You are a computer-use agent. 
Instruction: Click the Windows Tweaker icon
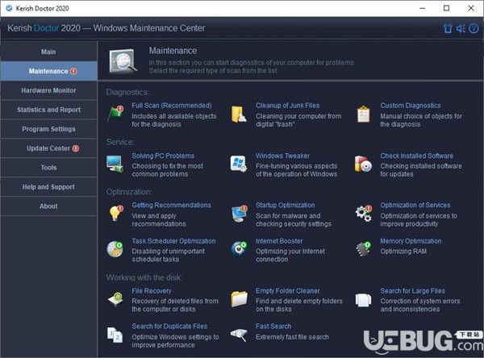point(239,164)
